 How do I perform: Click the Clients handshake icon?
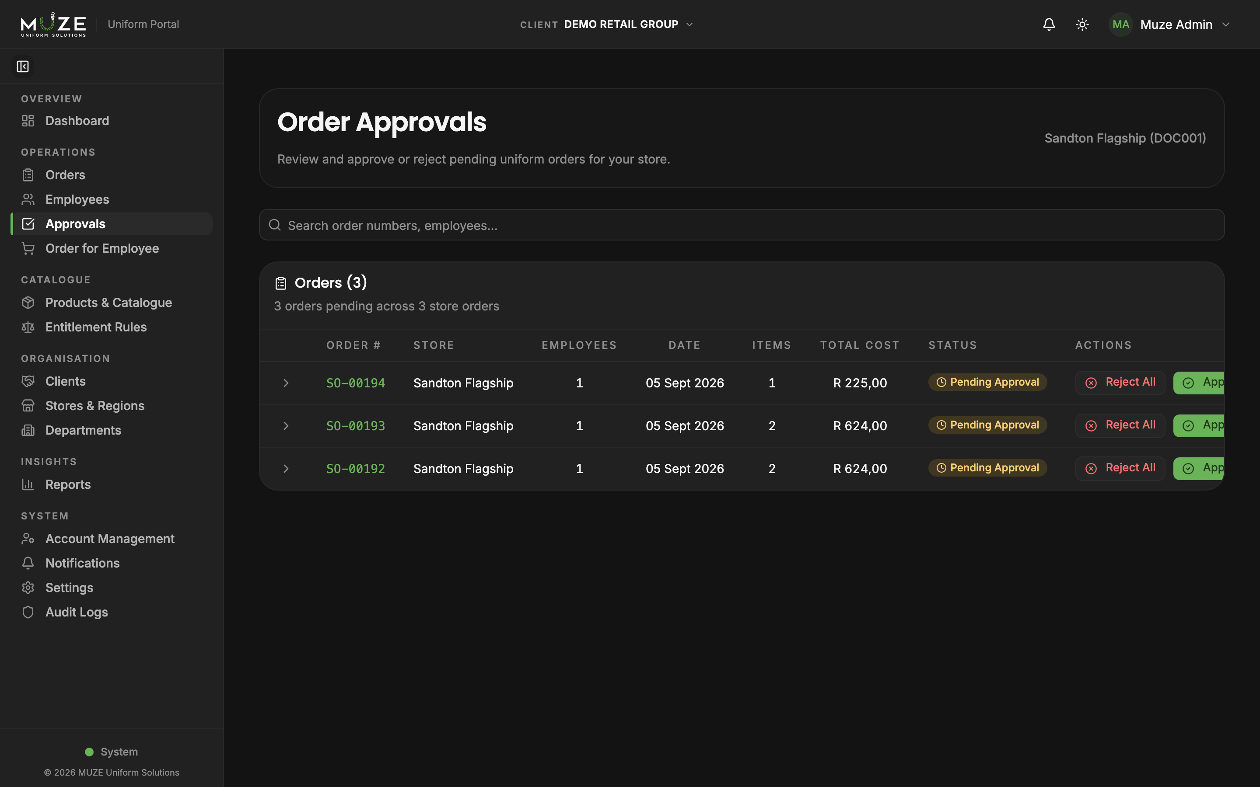[28, 381]
